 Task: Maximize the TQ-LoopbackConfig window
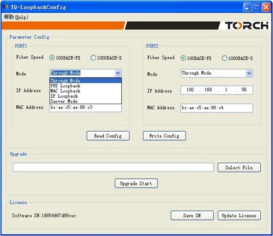(257, 7)
